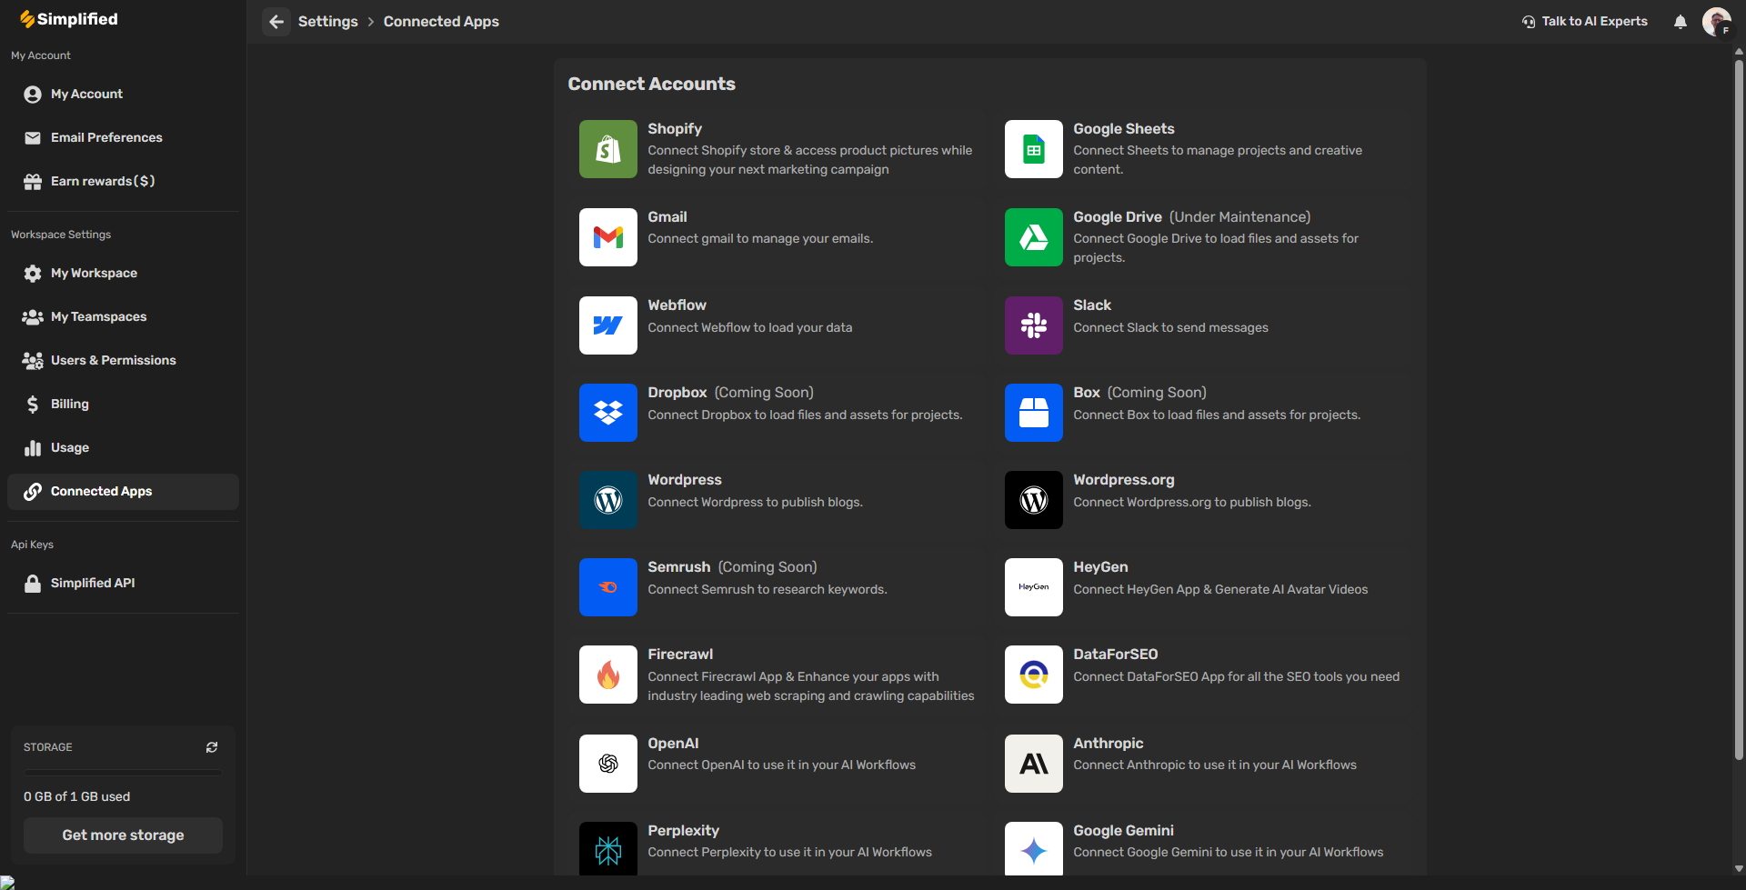
Task: Click the Anthropic logo icon
Action: pos(1033,764)
